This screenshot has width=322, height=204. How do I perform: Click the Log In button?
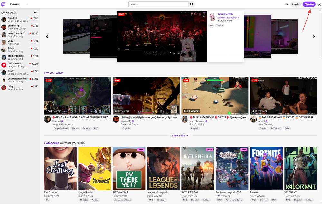pyautogui.click(x=296, y=4)
